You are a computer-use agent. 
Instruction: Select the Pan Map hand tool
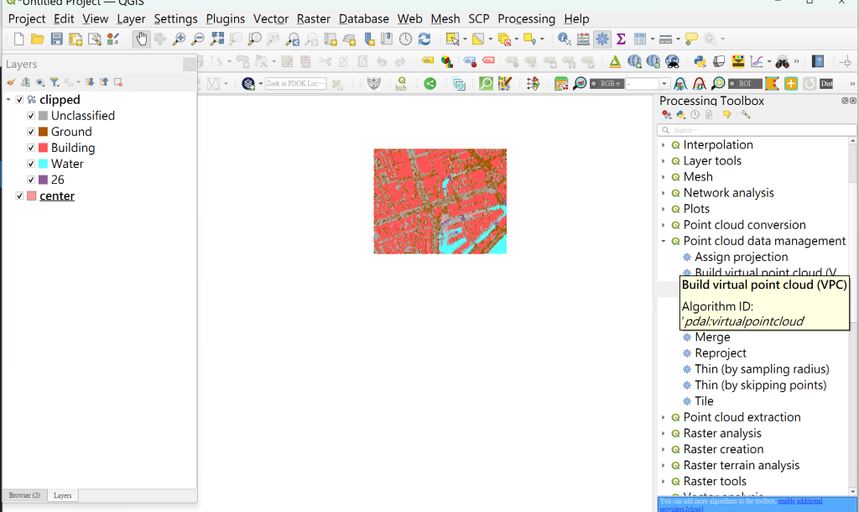pyautogui.click(x=141, y=39)
